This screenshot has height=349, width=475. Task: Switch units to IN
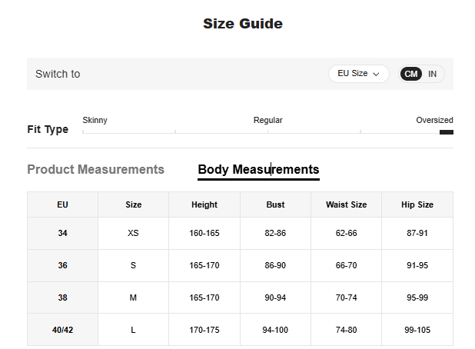433,74
